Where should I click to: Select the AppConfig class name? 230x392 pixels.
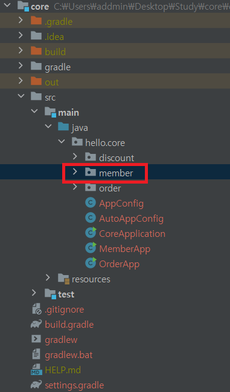click(121, 204)
